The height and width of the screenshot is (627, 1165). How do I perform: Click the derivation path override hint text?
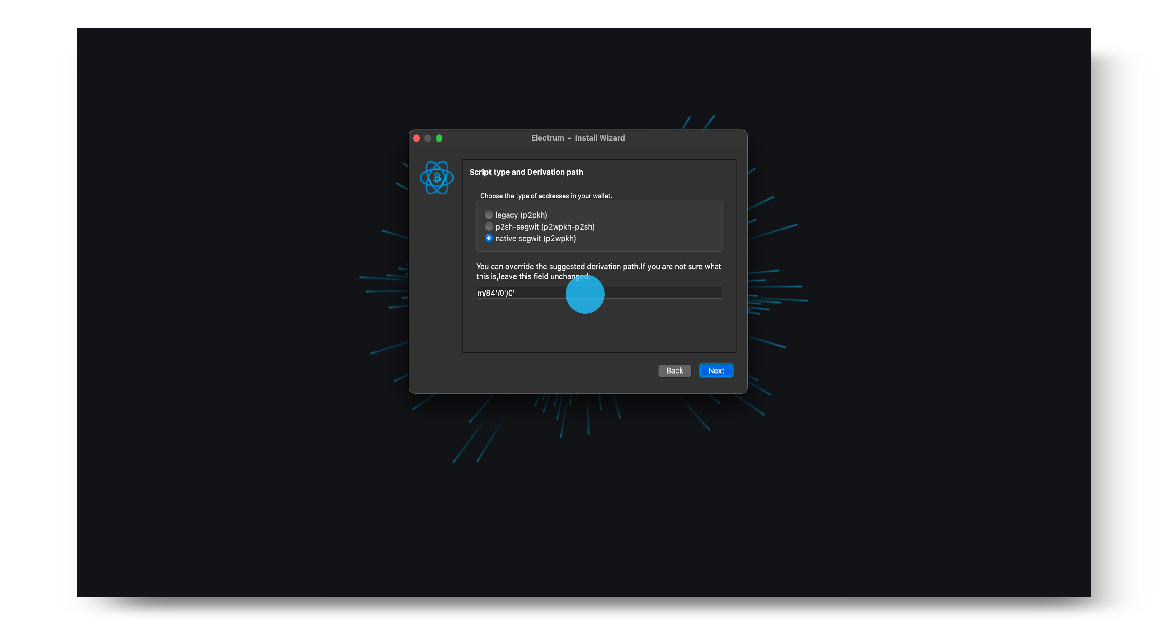pyautogui.click(x=598, y=272)
